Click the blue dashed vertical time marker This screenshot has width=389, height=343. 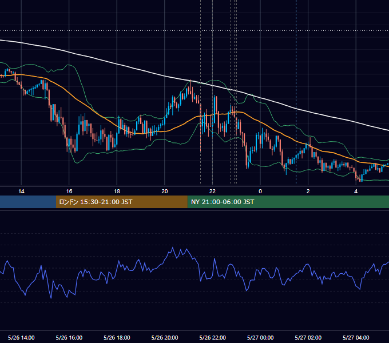point(296,91)
